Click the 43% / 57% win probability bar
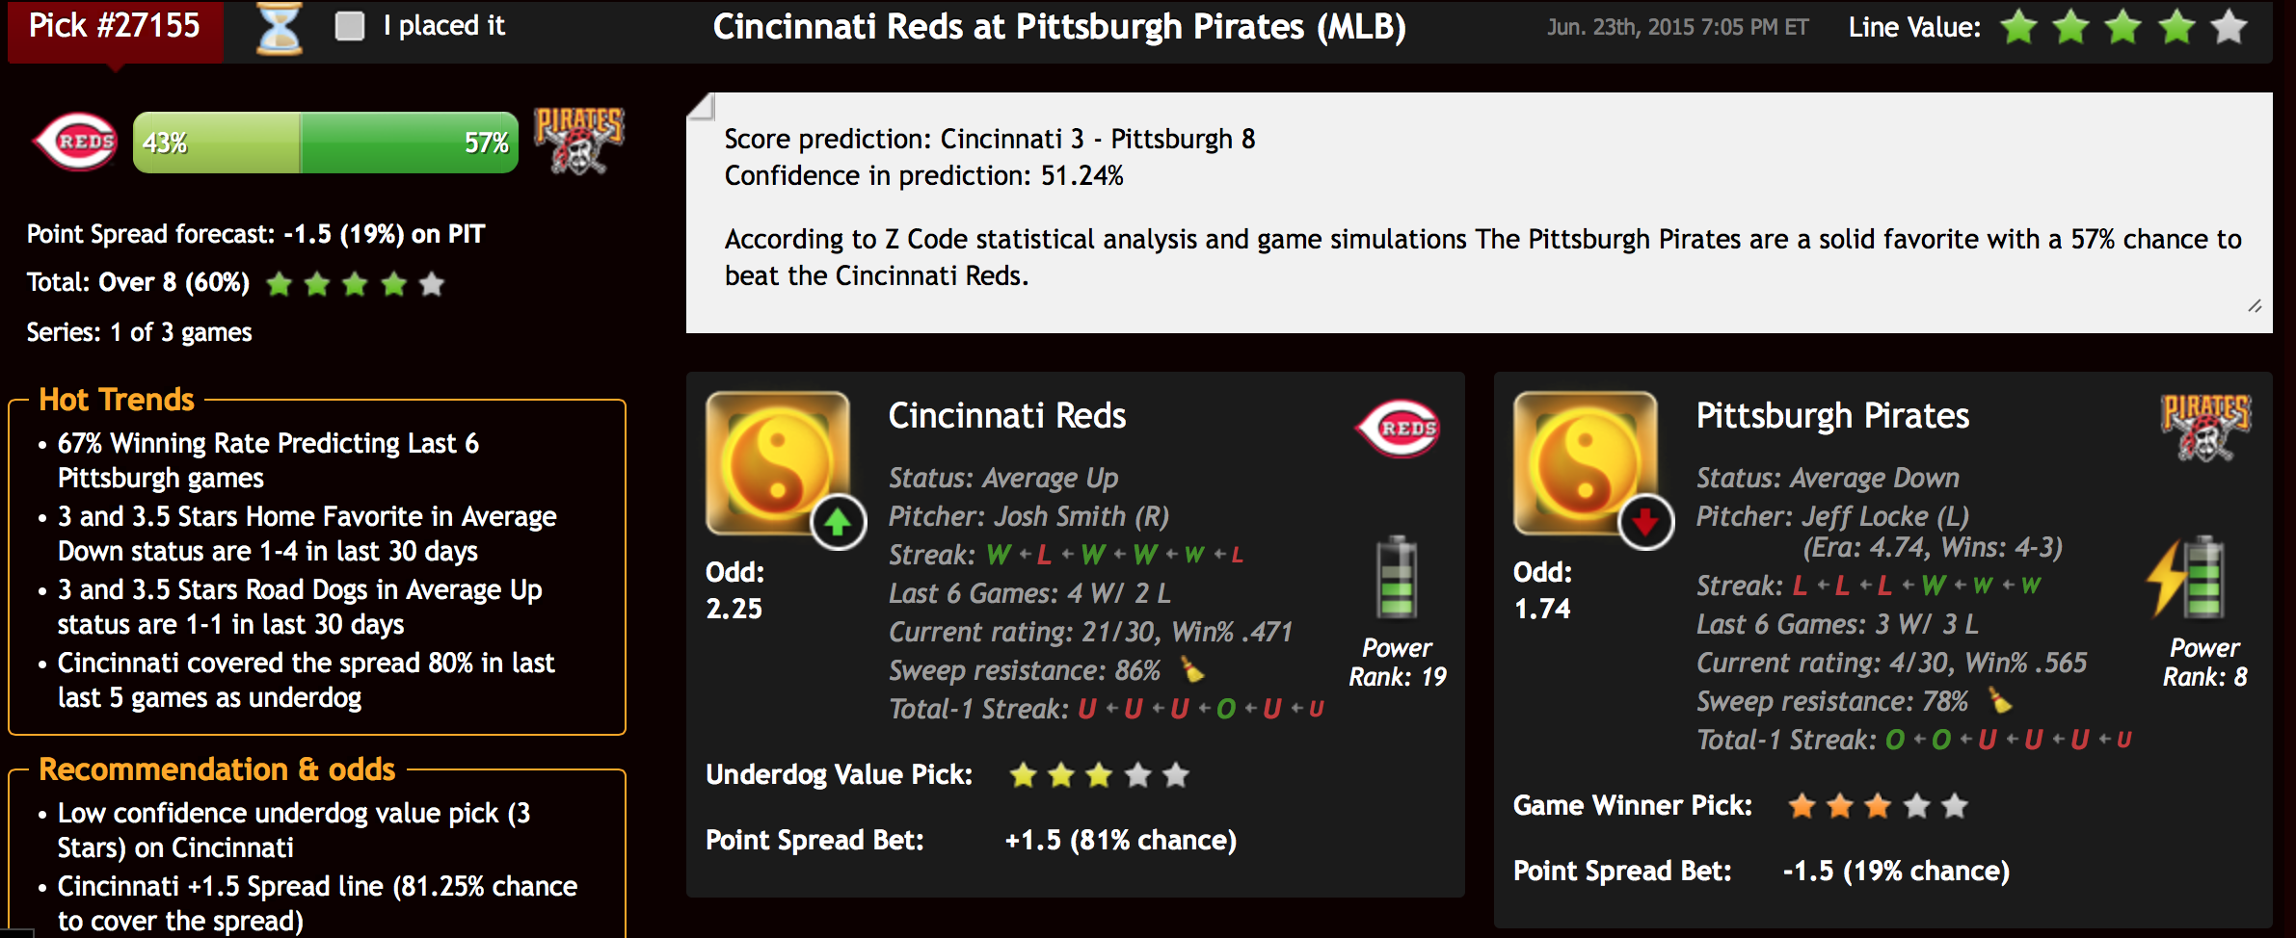 pos(326,143)
